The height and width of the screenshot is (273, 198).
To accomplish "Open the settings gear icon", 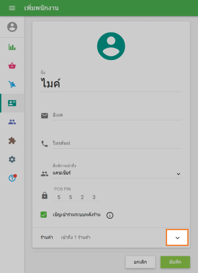I will 12,159.
